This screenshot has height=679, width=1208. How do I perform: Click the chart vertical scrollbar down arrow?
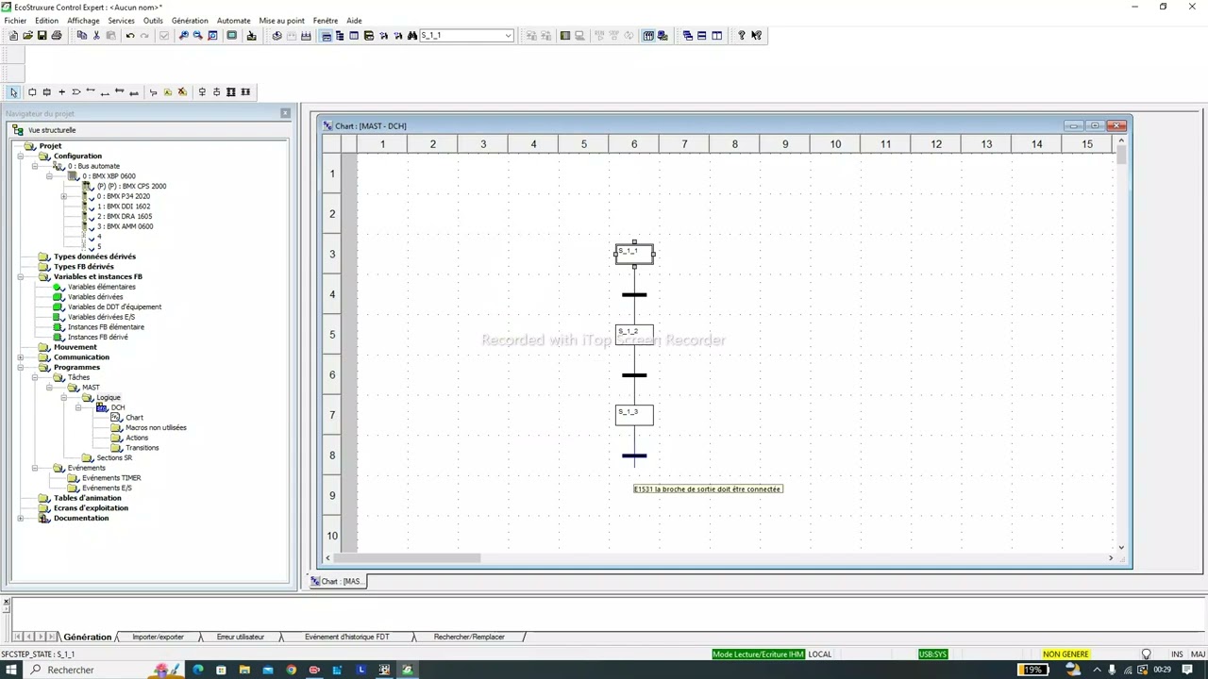[1121, 547]
